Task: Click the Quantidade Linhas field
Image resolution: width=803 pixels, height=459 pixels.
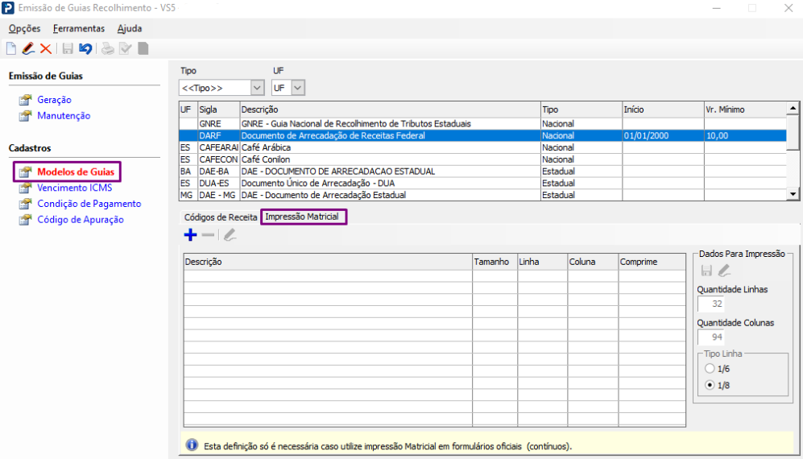Action: [x=710, y=304]
